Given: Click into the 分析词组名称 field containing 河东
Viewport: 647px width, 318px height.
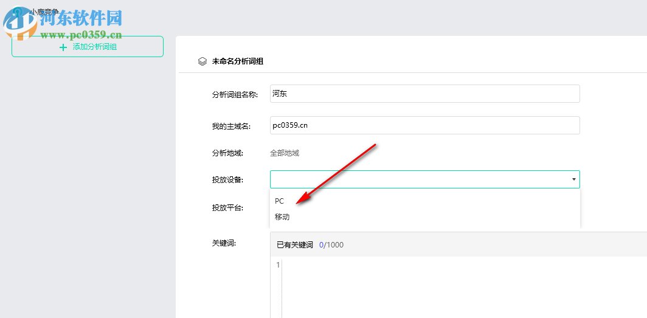Looking at the screenshot, I should click(x=424, y=94).
